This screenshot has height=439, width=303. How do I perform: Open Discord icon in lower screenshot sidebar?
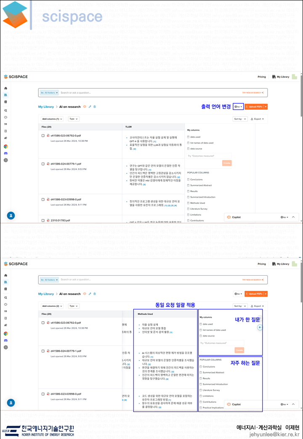(x=5, y=341)
